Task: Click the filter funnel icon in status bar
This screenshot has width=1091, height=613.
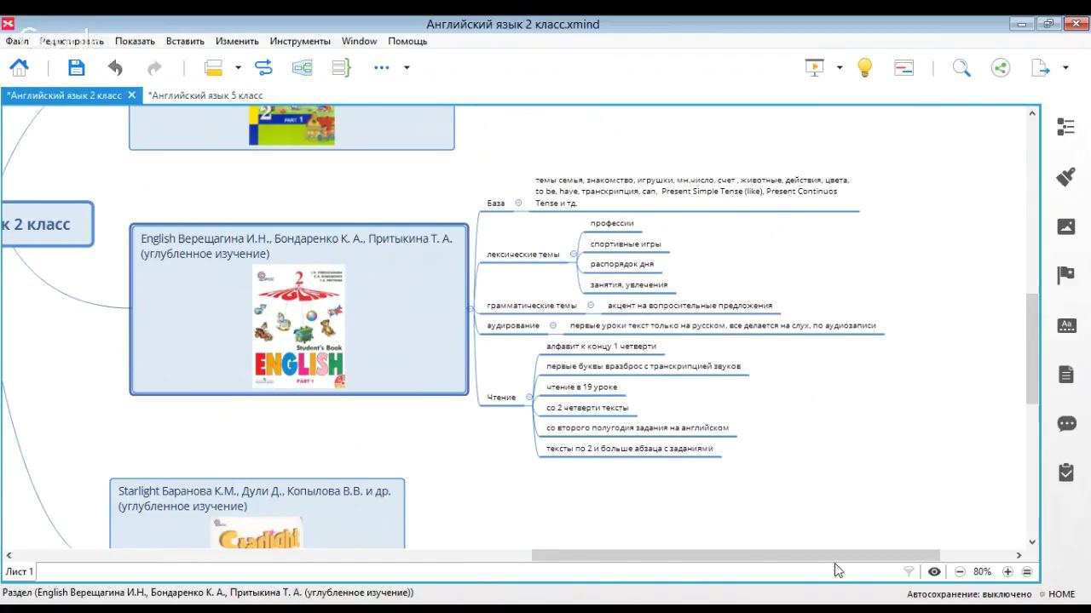Action: coord(909,572)
